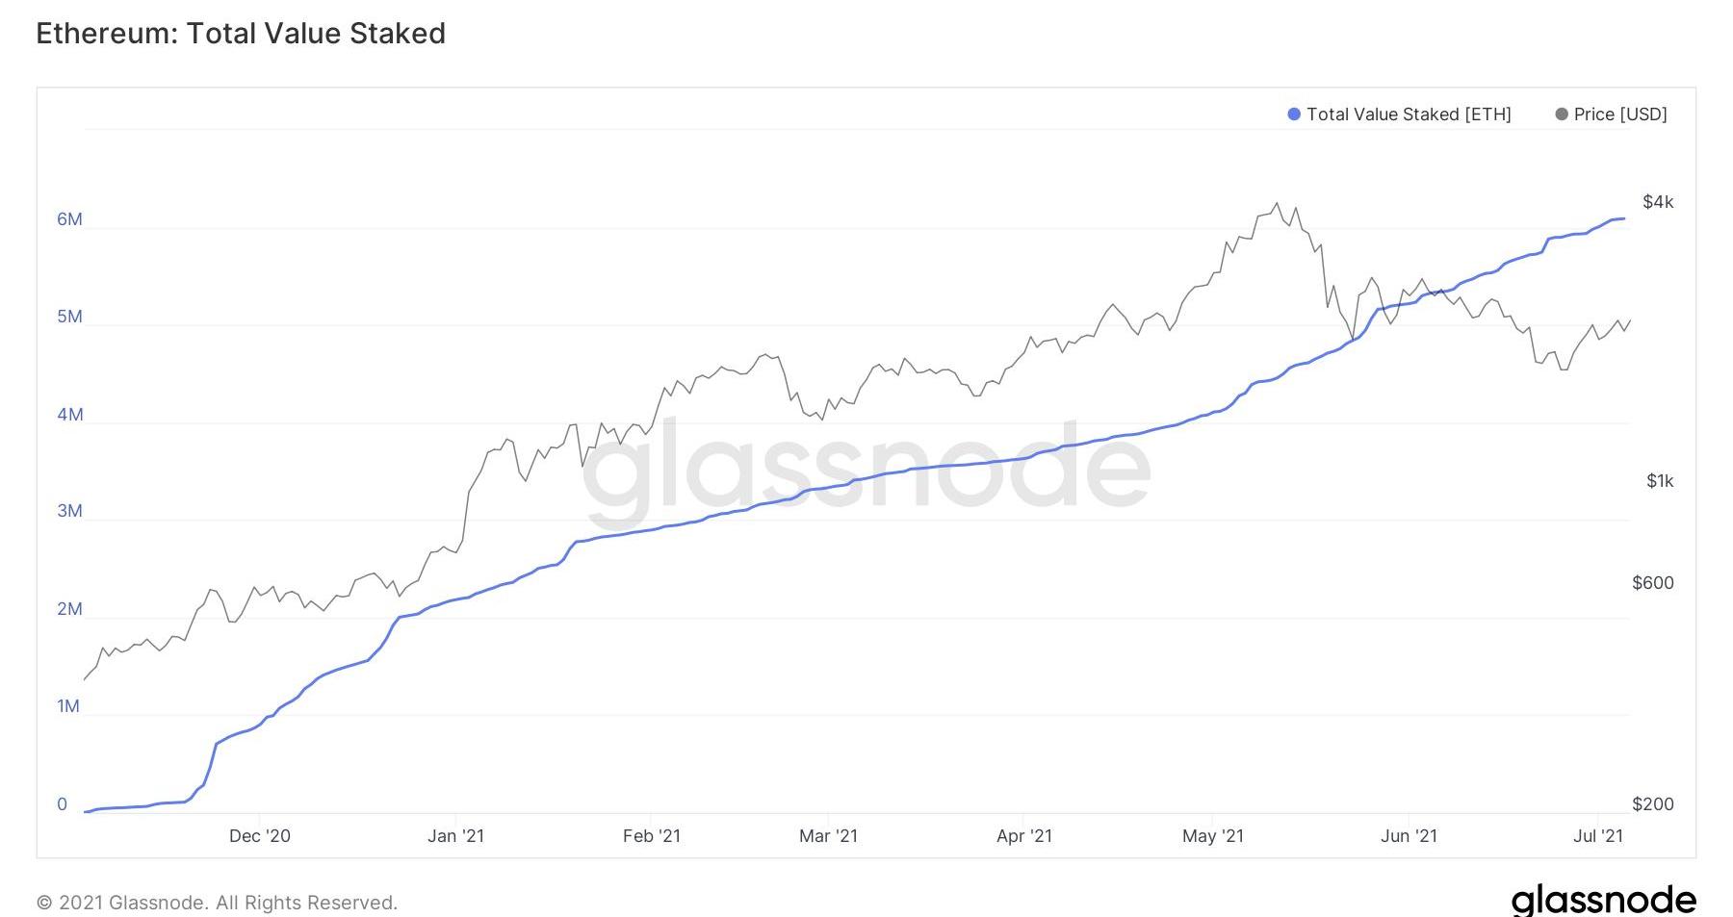Click the $4k price axis label
The width and height of the screenshot is (1733, 917).
1658,202
